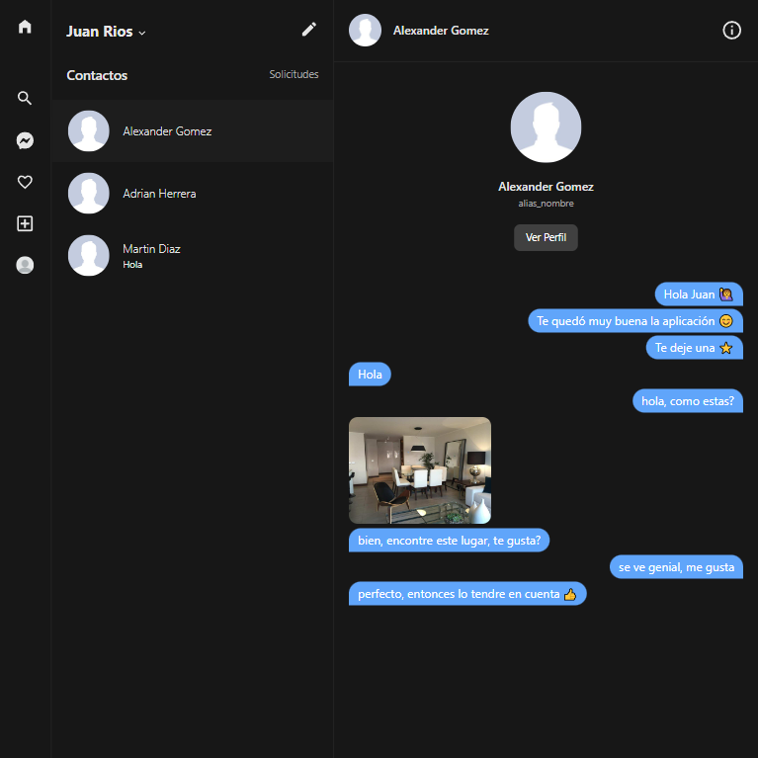758x758 pixels.
Task: Compose new message with pencil icon
Action: (x=309, y=30)
